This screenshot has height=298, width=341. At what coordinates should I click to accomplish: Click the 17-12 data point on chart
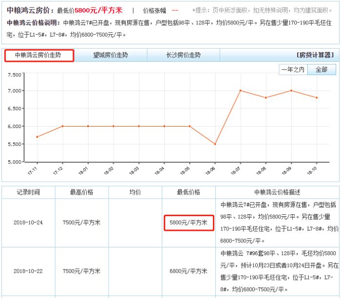click(x=63, y=126)
